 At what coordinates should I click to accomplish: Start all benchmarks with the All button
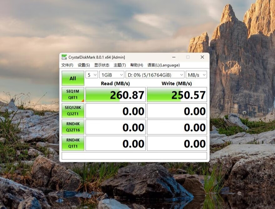pyautogui.click(x=73, y=78)
